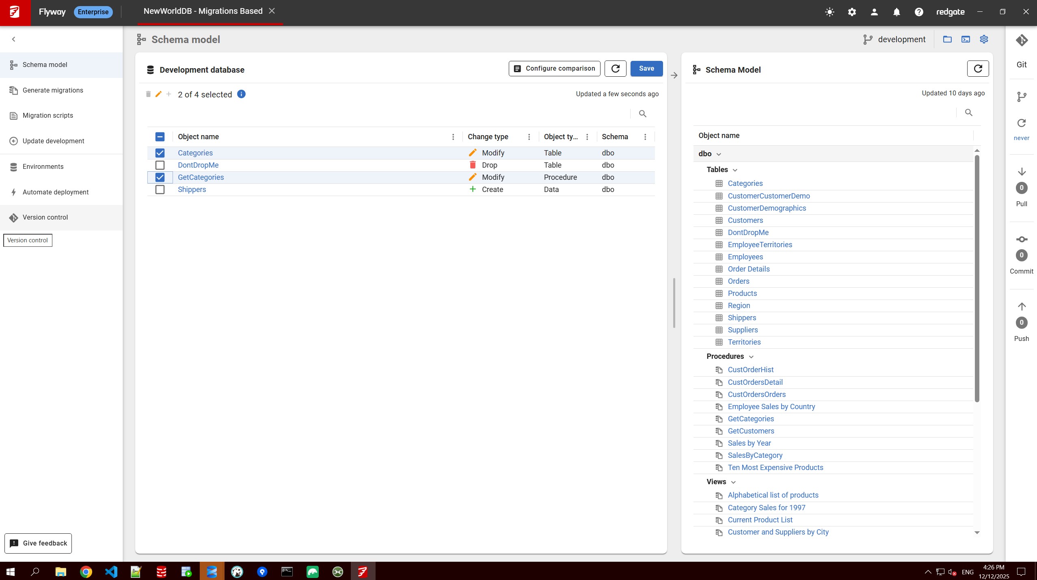Select Migration scripts from the sidebar

(48, 115)
